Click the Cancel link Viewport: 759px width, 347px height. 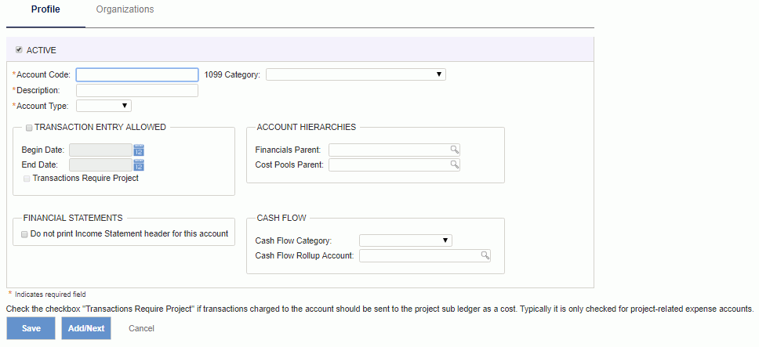click(141, 328)
